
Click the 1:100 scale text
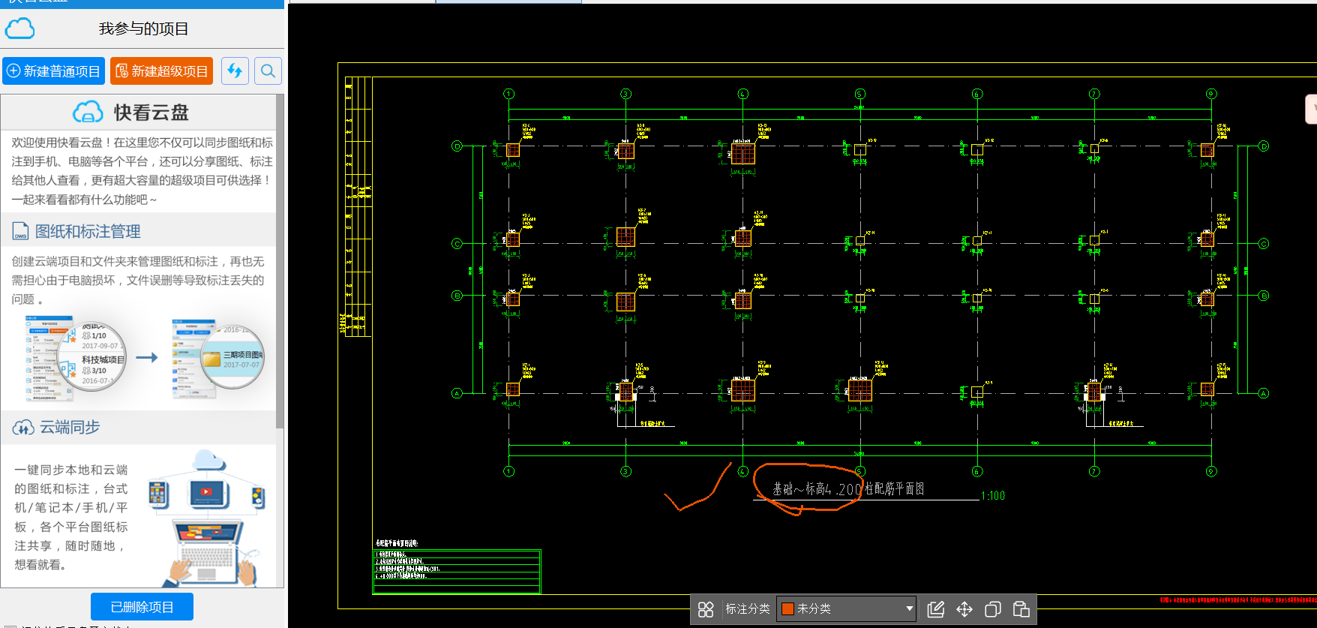click(x=993, y=496)
